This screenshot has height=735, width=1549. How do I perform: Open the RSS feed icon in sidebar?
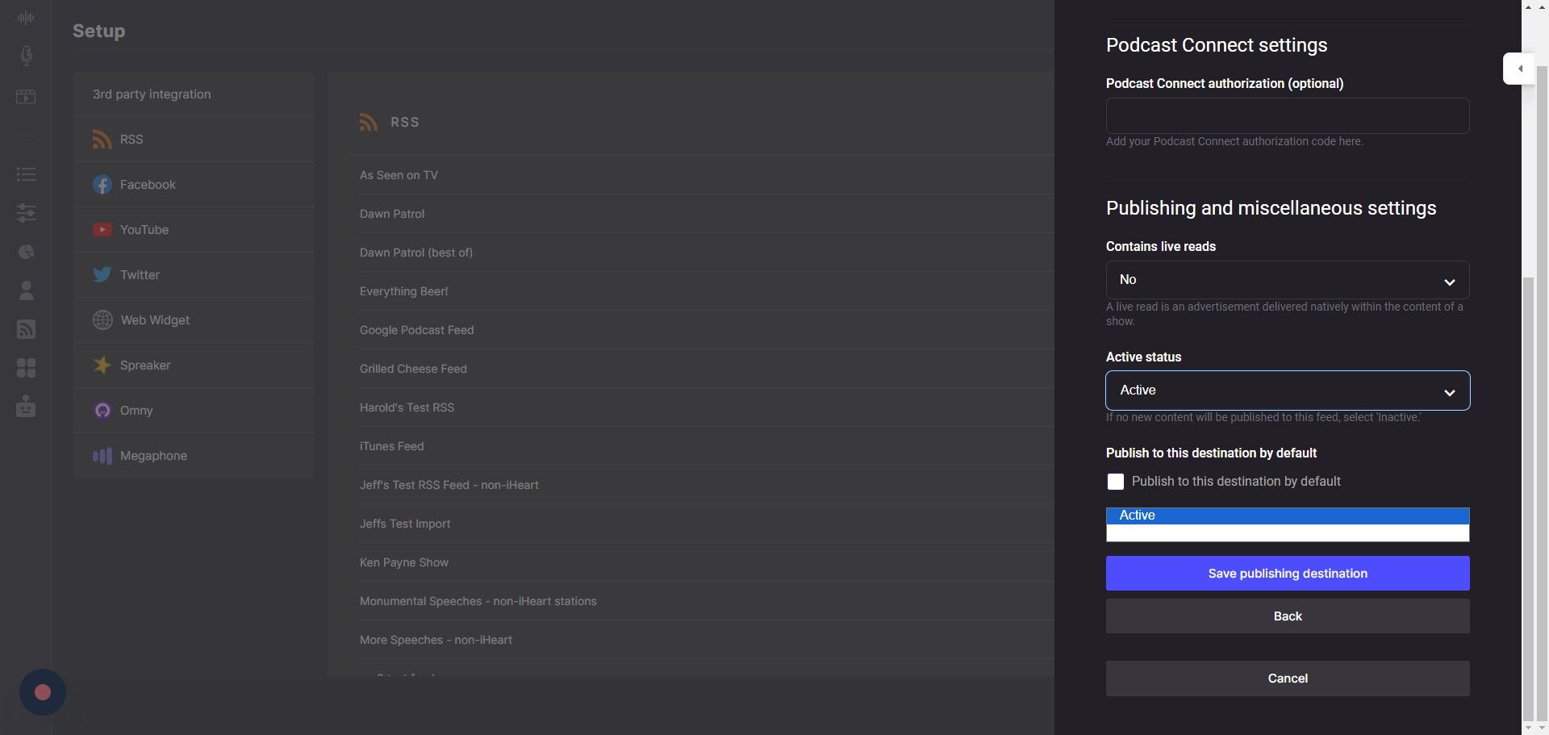26,329
